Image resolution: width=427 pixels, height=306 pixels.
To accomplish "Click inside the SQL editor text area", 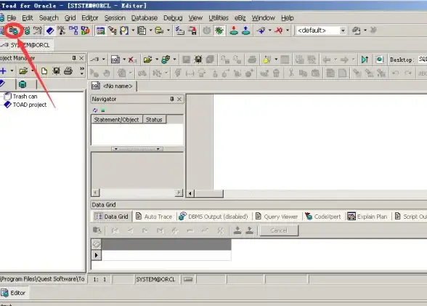I will pyautogui.click(x=320, y=142).
